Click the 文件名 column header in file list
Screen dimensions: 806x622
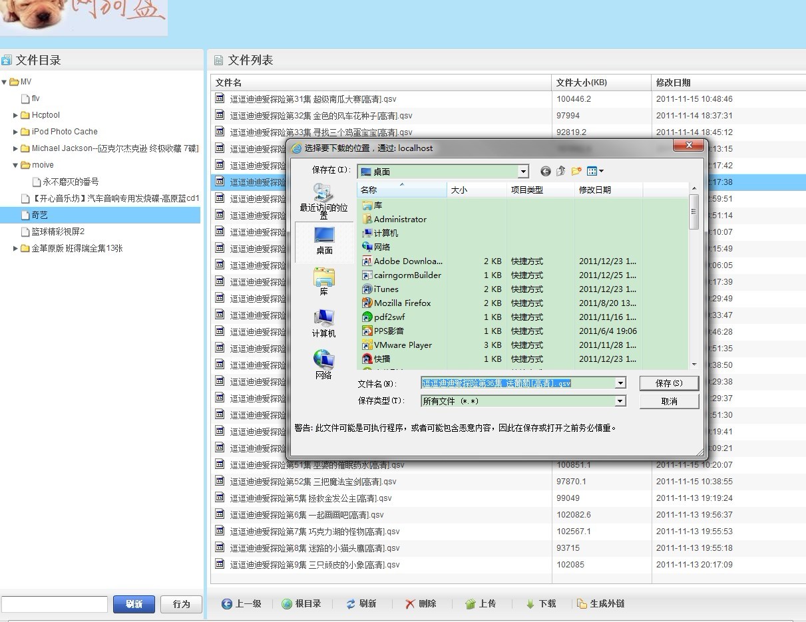point(381,82)
